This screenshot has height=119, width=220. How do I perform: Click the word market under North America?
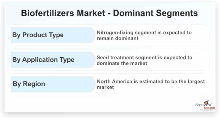coord(105,87)
